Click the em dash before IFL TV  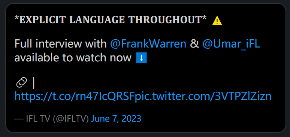19,119
